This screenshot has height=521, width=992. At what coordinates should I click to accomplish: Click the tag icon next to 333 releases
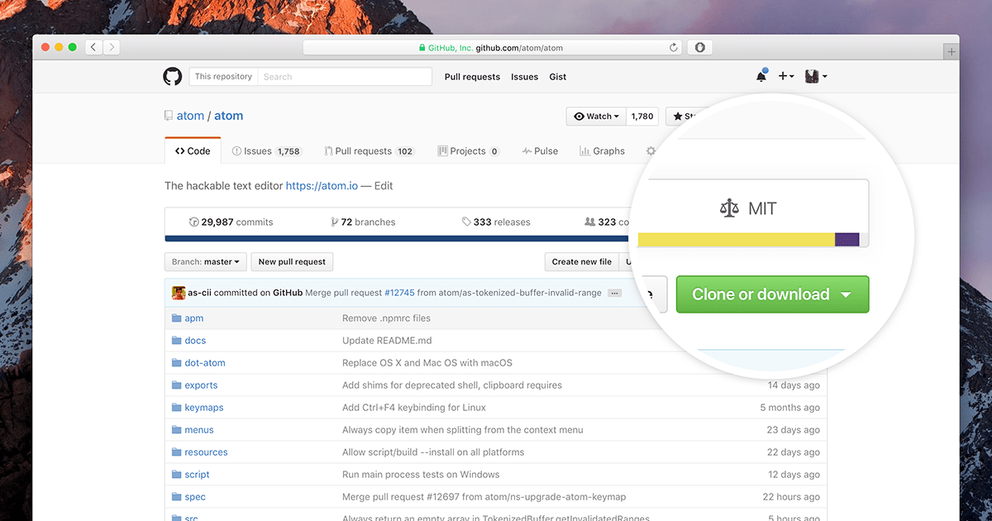(467, 221)
